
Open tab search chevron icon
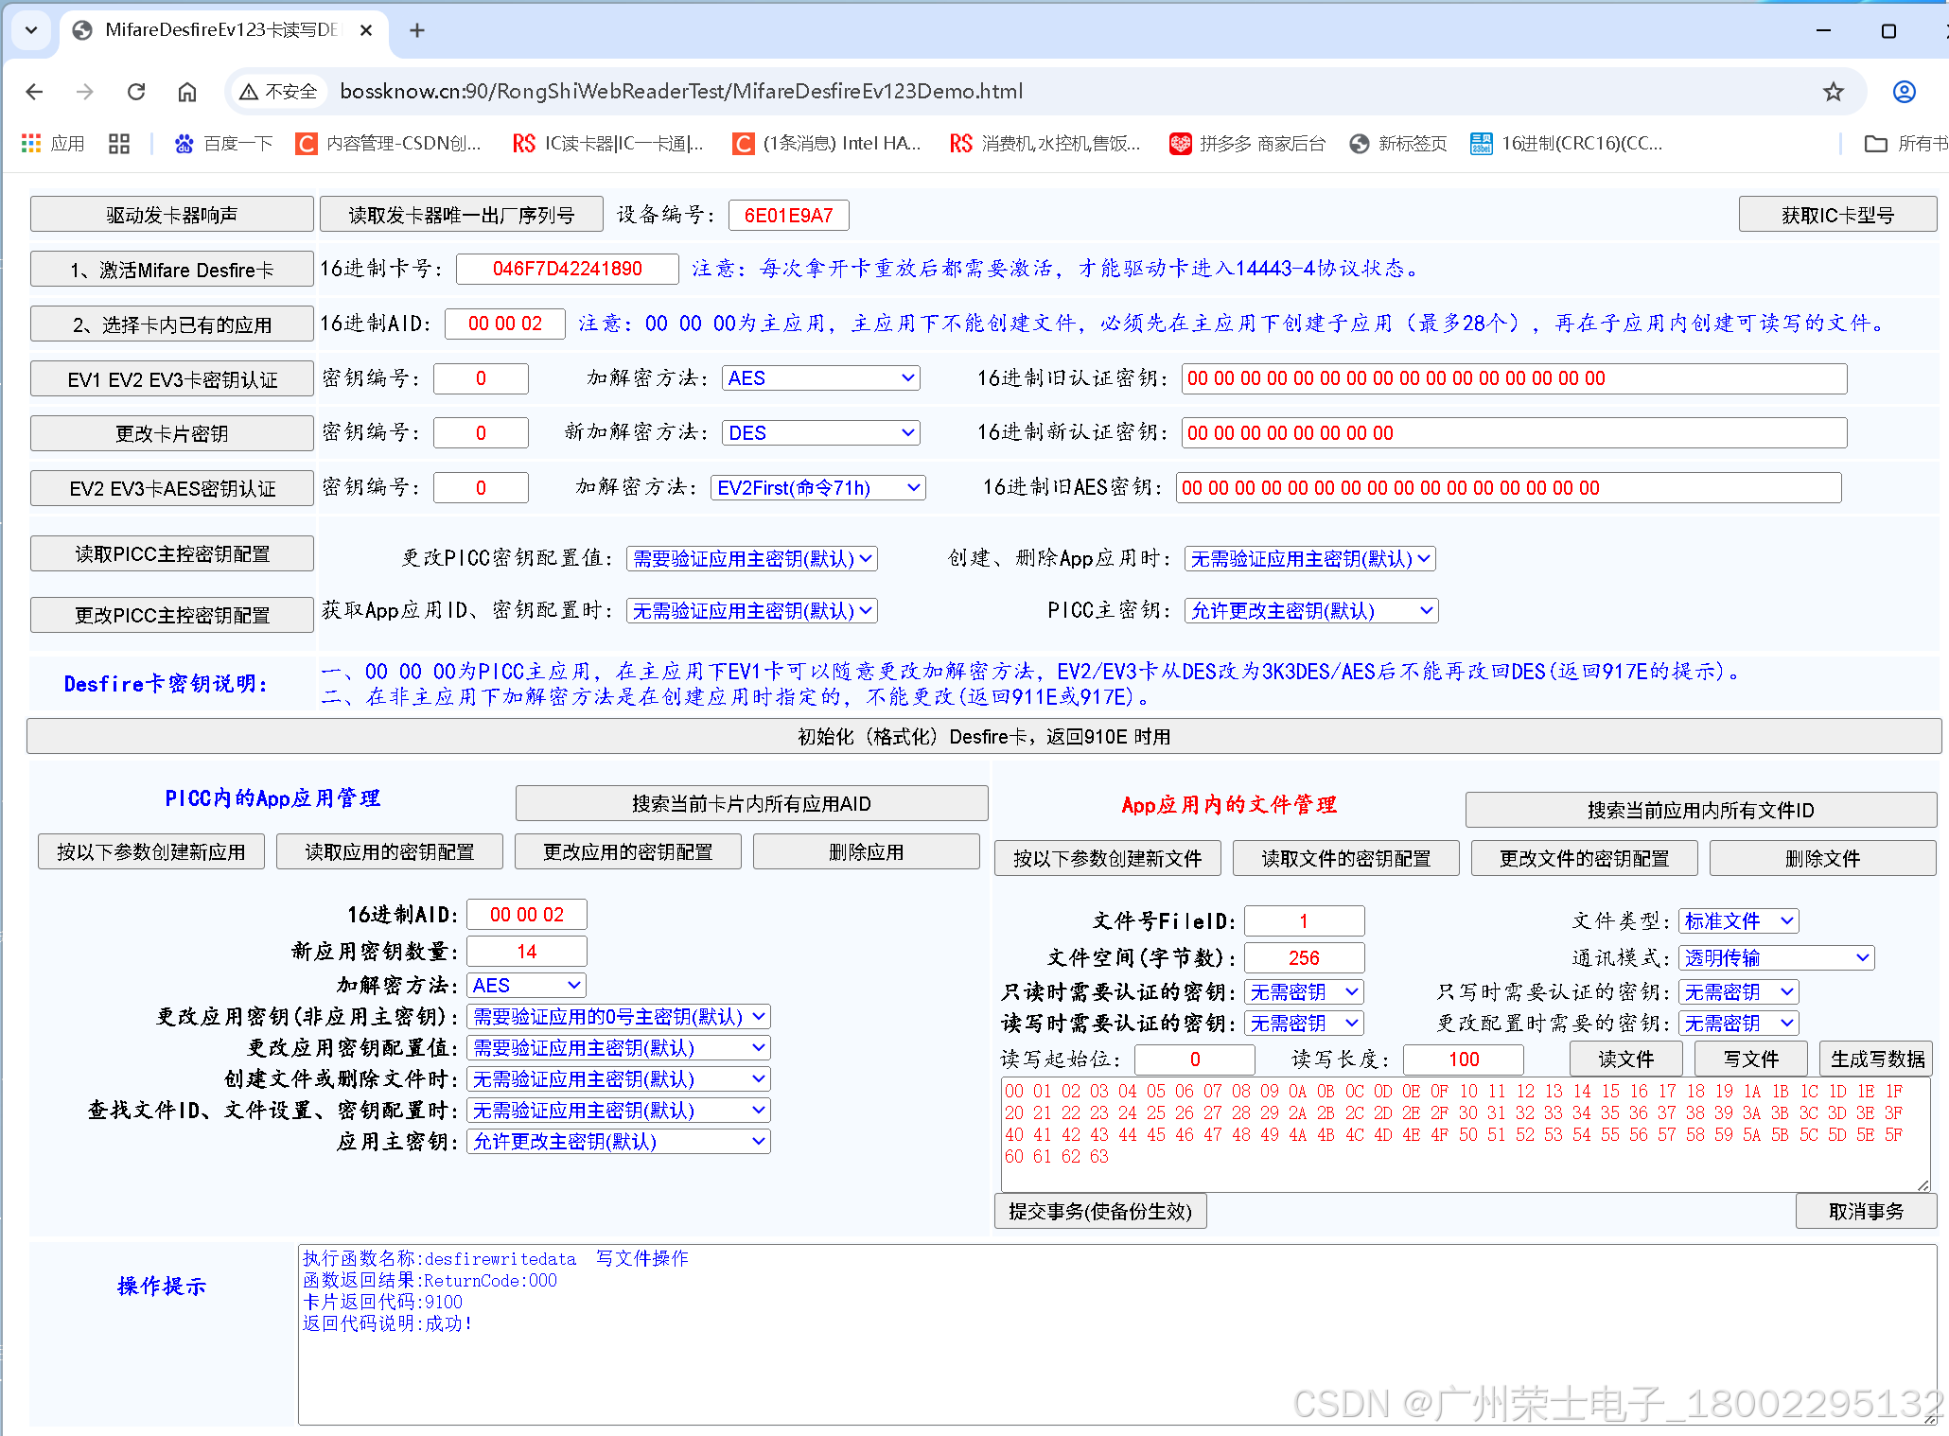[x=31, y=30]
